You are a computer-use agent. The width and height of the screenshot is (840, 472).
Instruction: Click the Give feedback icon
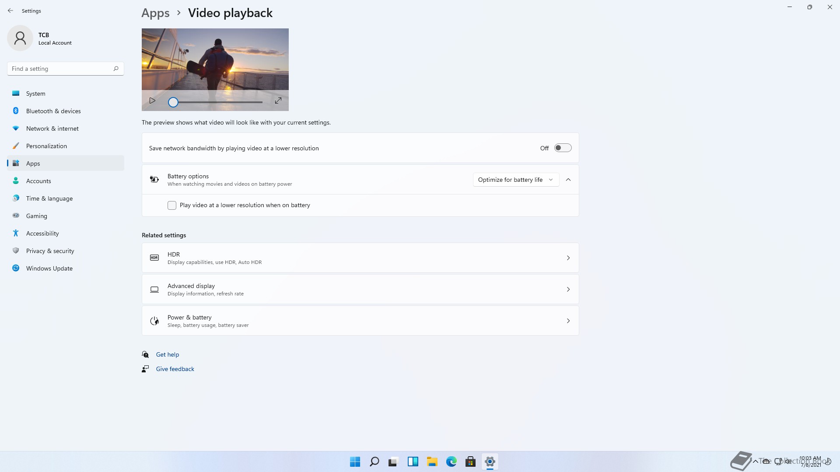tap(145, 369)
